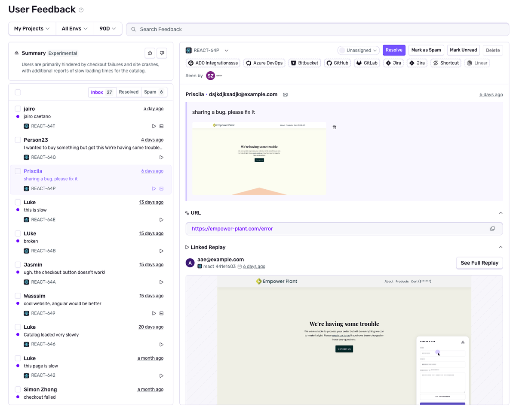Switch to the Resolved tab
Image resolution: width=516 pixels, height=409 pixels.
[128, 92]
